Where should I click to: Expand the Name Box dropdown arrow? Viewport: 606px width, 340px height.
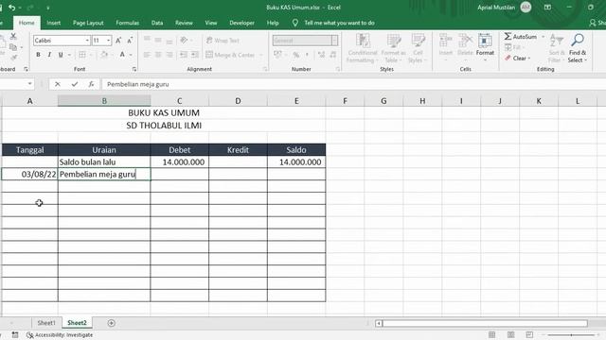point(29,84)
